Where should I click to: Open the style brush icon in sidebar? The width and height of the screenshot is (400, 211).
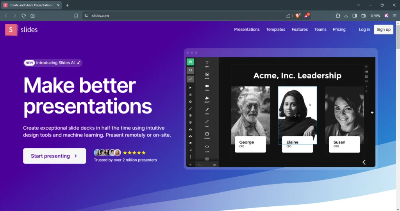pyautogui.click(x=190, y=108)
